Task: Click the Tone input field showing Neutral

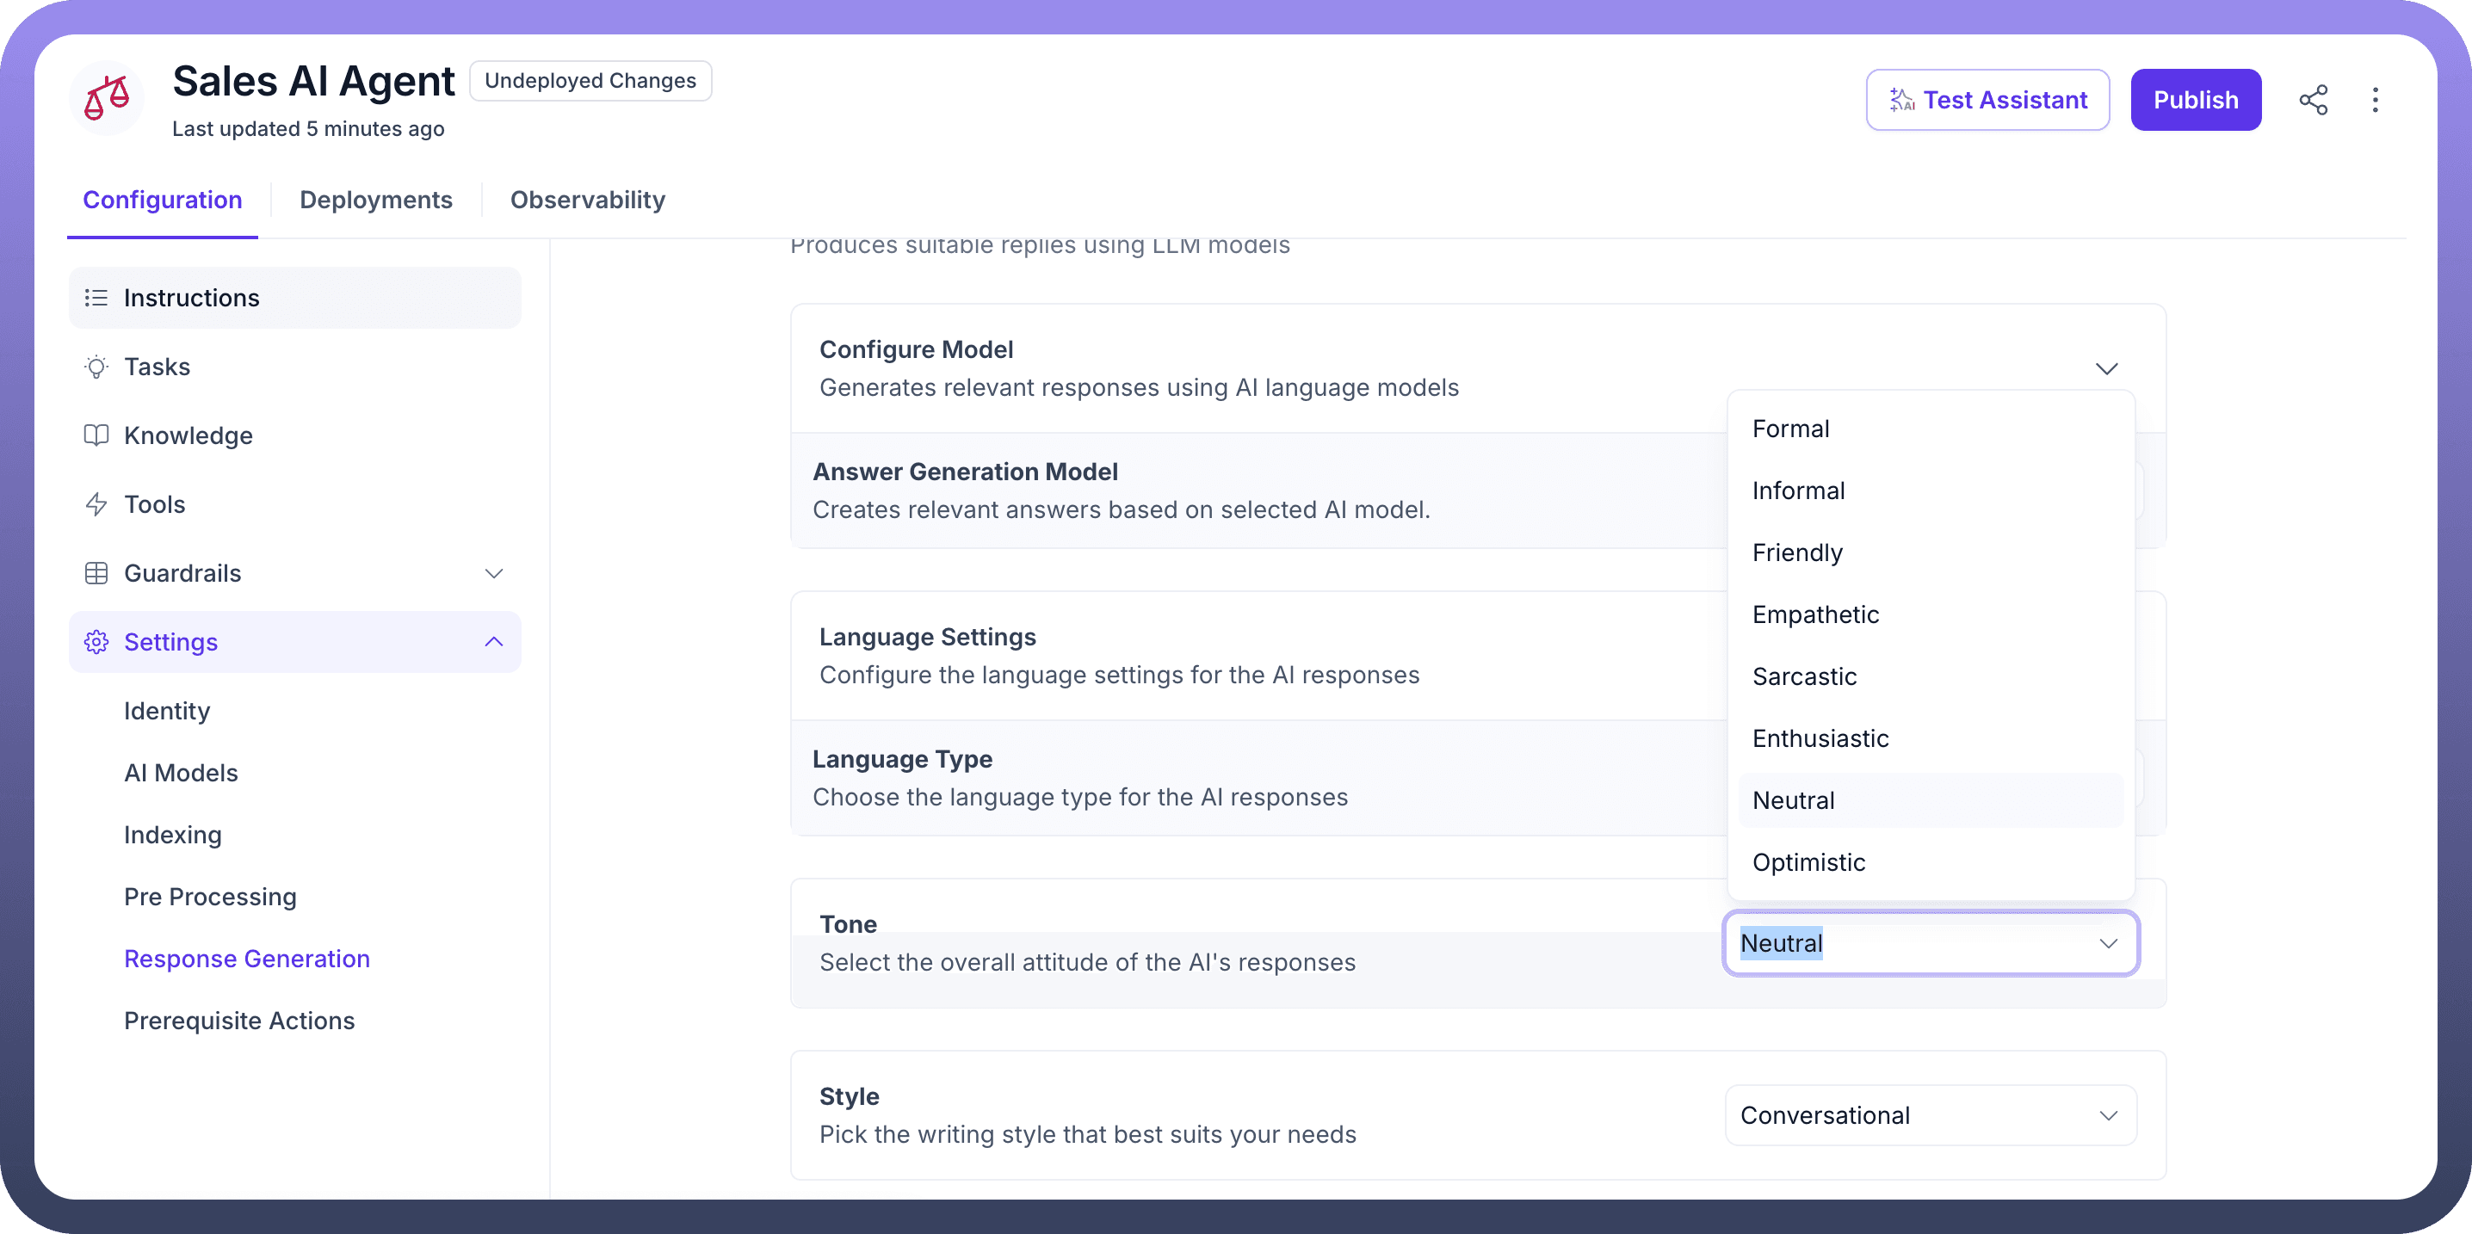Action: point(1910,943)
